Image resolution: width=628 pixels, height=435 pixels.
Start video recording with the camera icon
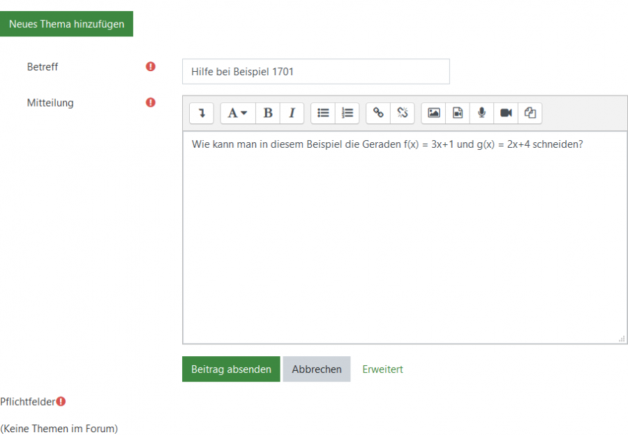506,113
